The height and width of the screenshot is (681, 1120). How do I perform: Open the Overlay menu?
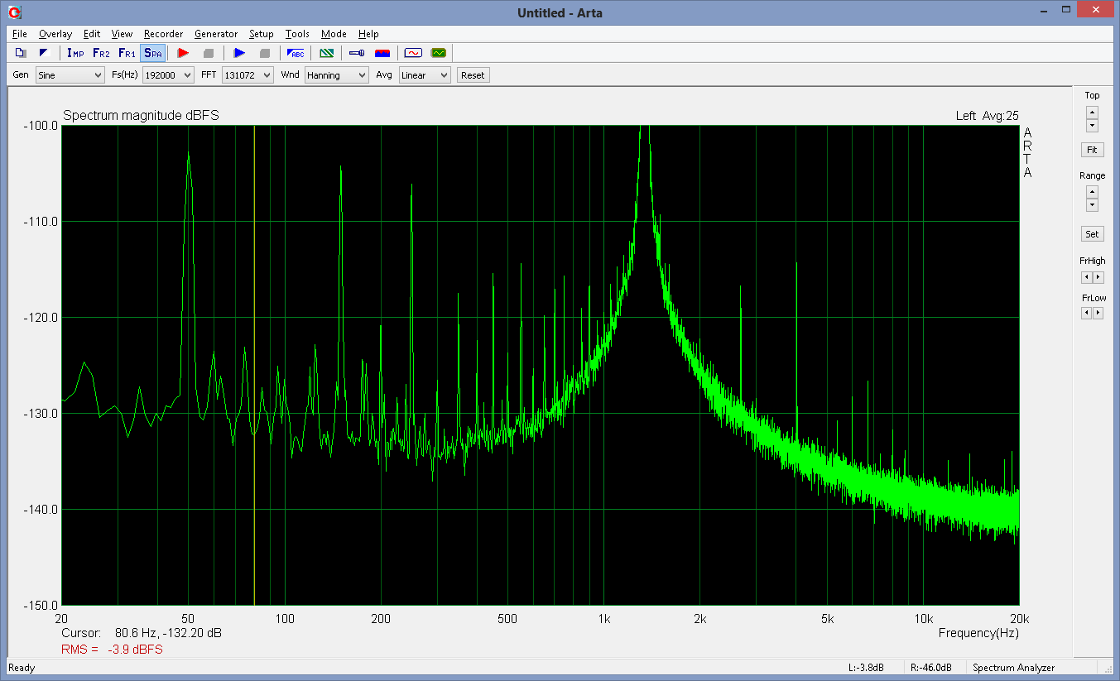pyautogui.click(x=55, y=34)
